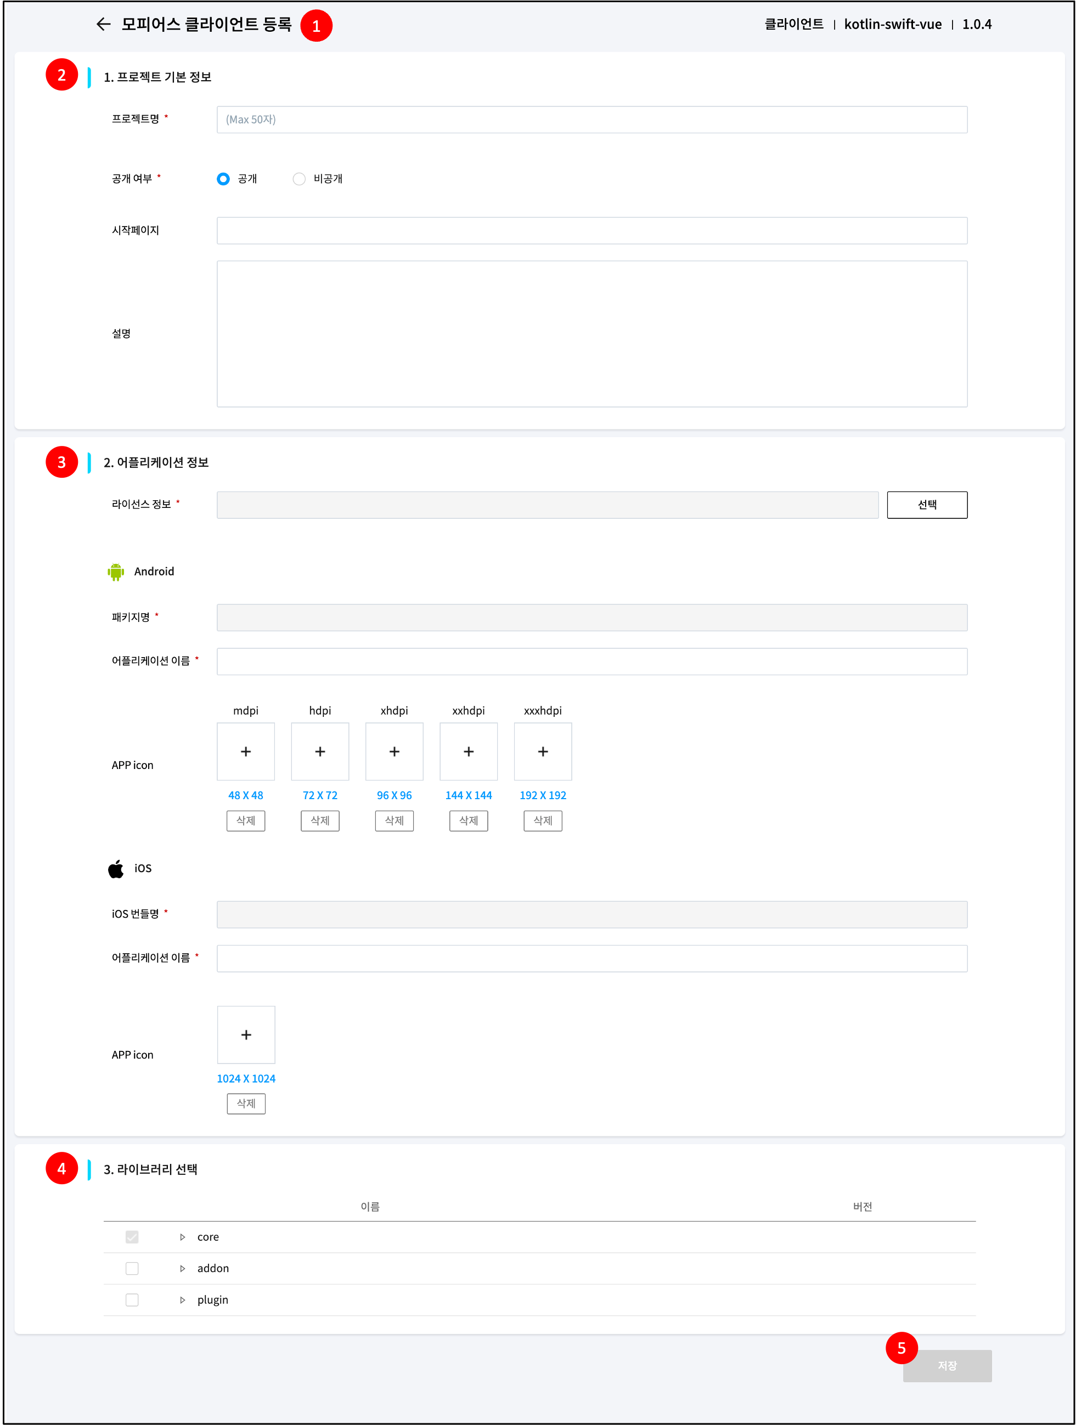
Task: Add hdpi 72 X 72 app icon
Action: pyautogui.click(x=320, y=751)
